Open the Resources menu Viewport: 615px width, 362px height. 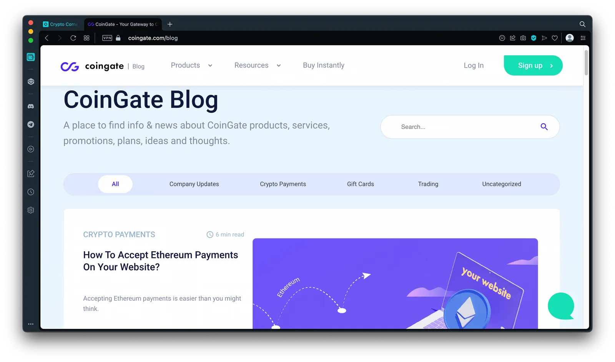click(x=251, y=65)
